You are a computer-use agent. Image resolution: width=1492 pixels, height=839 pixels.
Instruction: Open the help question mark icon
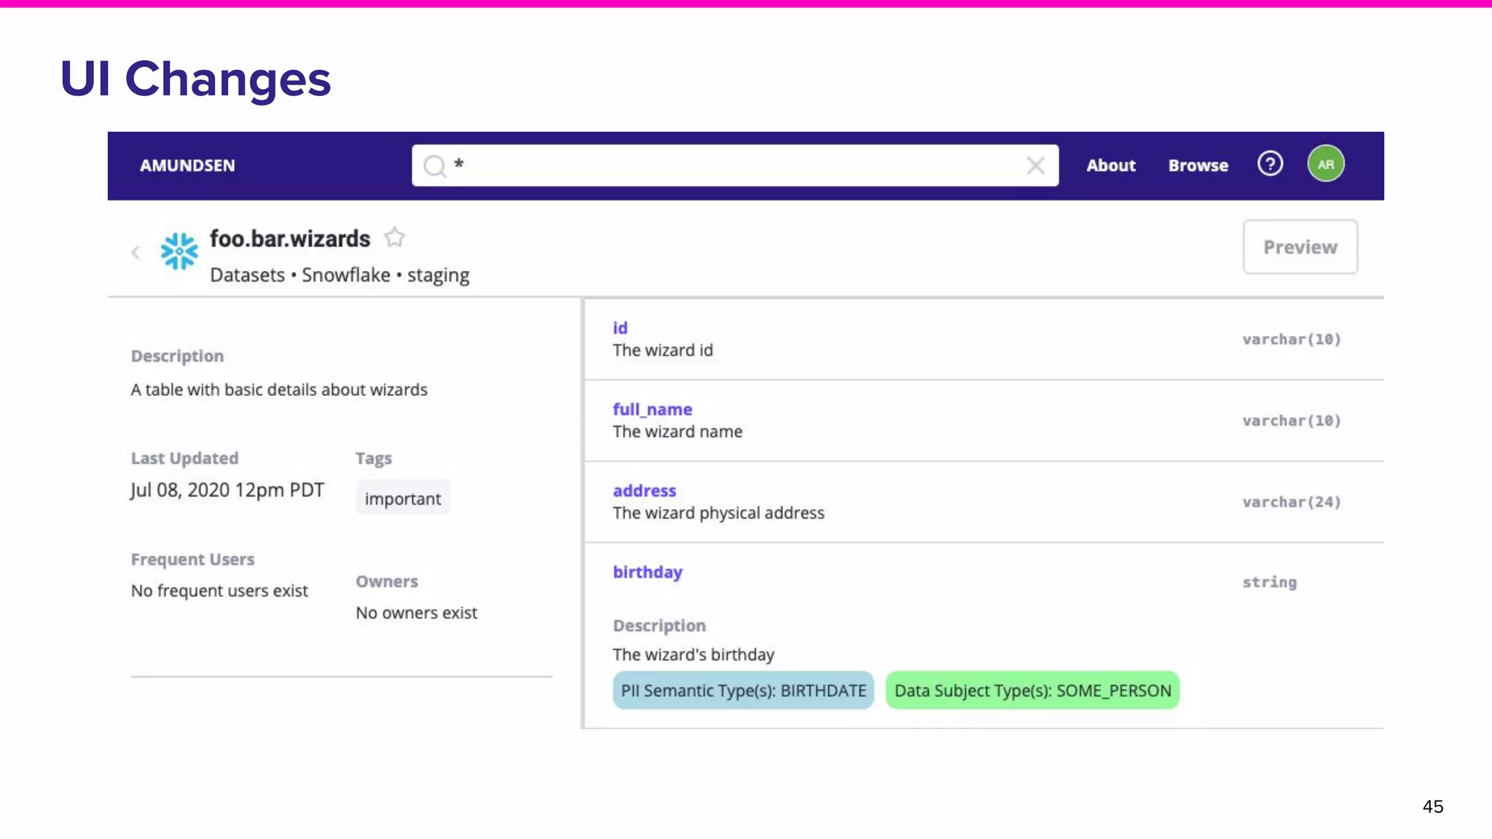point(1270,164)
